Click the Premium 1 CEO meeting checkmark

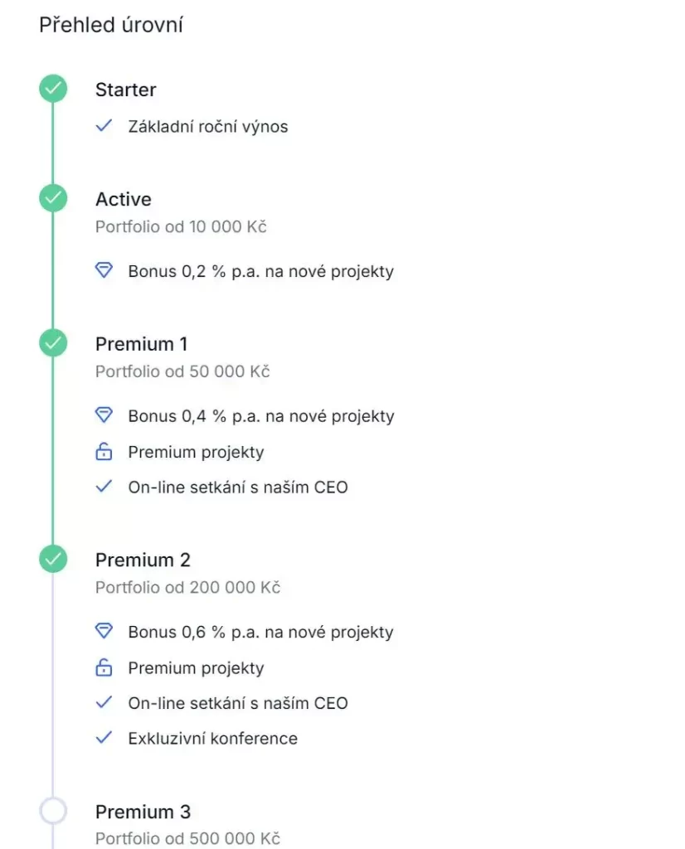coord(104,488)
